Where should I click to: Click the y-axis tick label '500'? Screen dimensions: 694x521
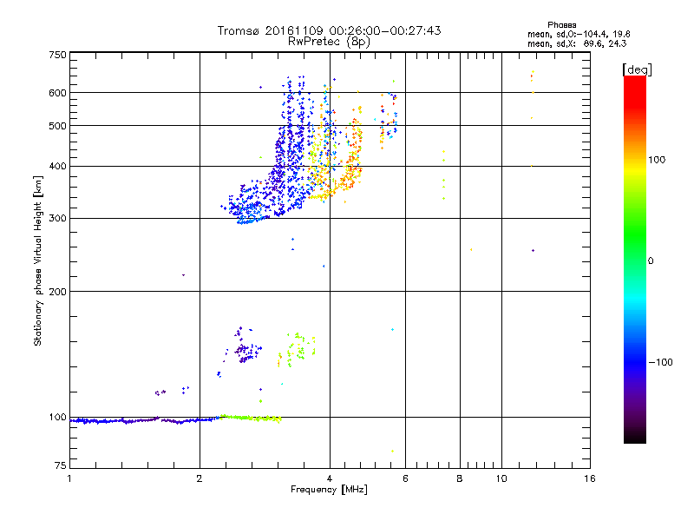(57, 126)
